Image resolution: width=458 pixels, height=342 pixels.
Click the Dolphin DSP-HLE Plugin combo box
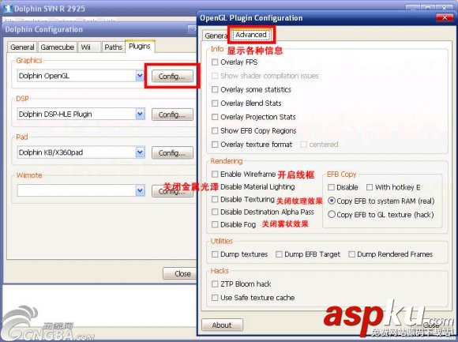[x=81, y=115]
